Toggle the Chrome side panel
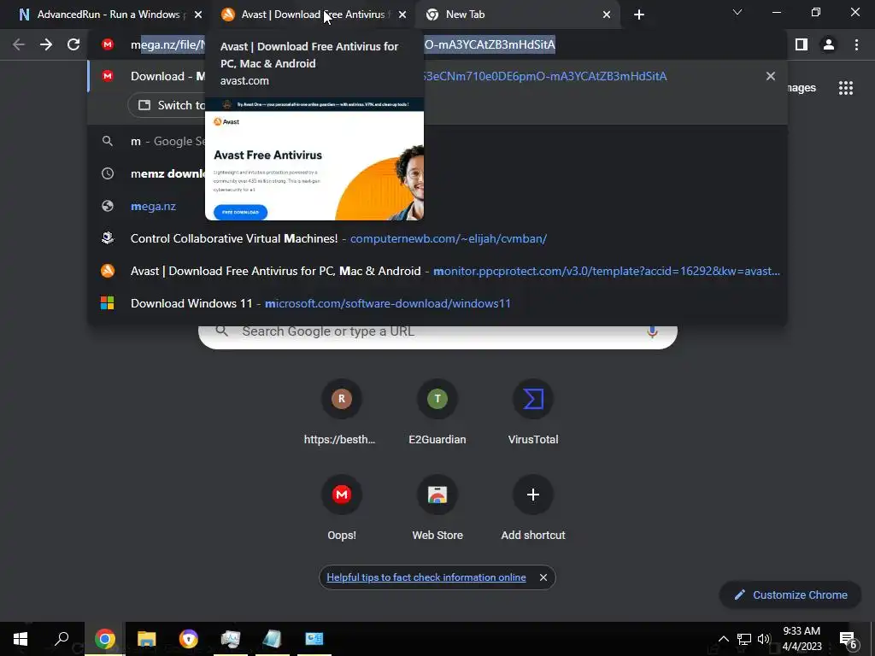The image size is (875, 656). 802,44
